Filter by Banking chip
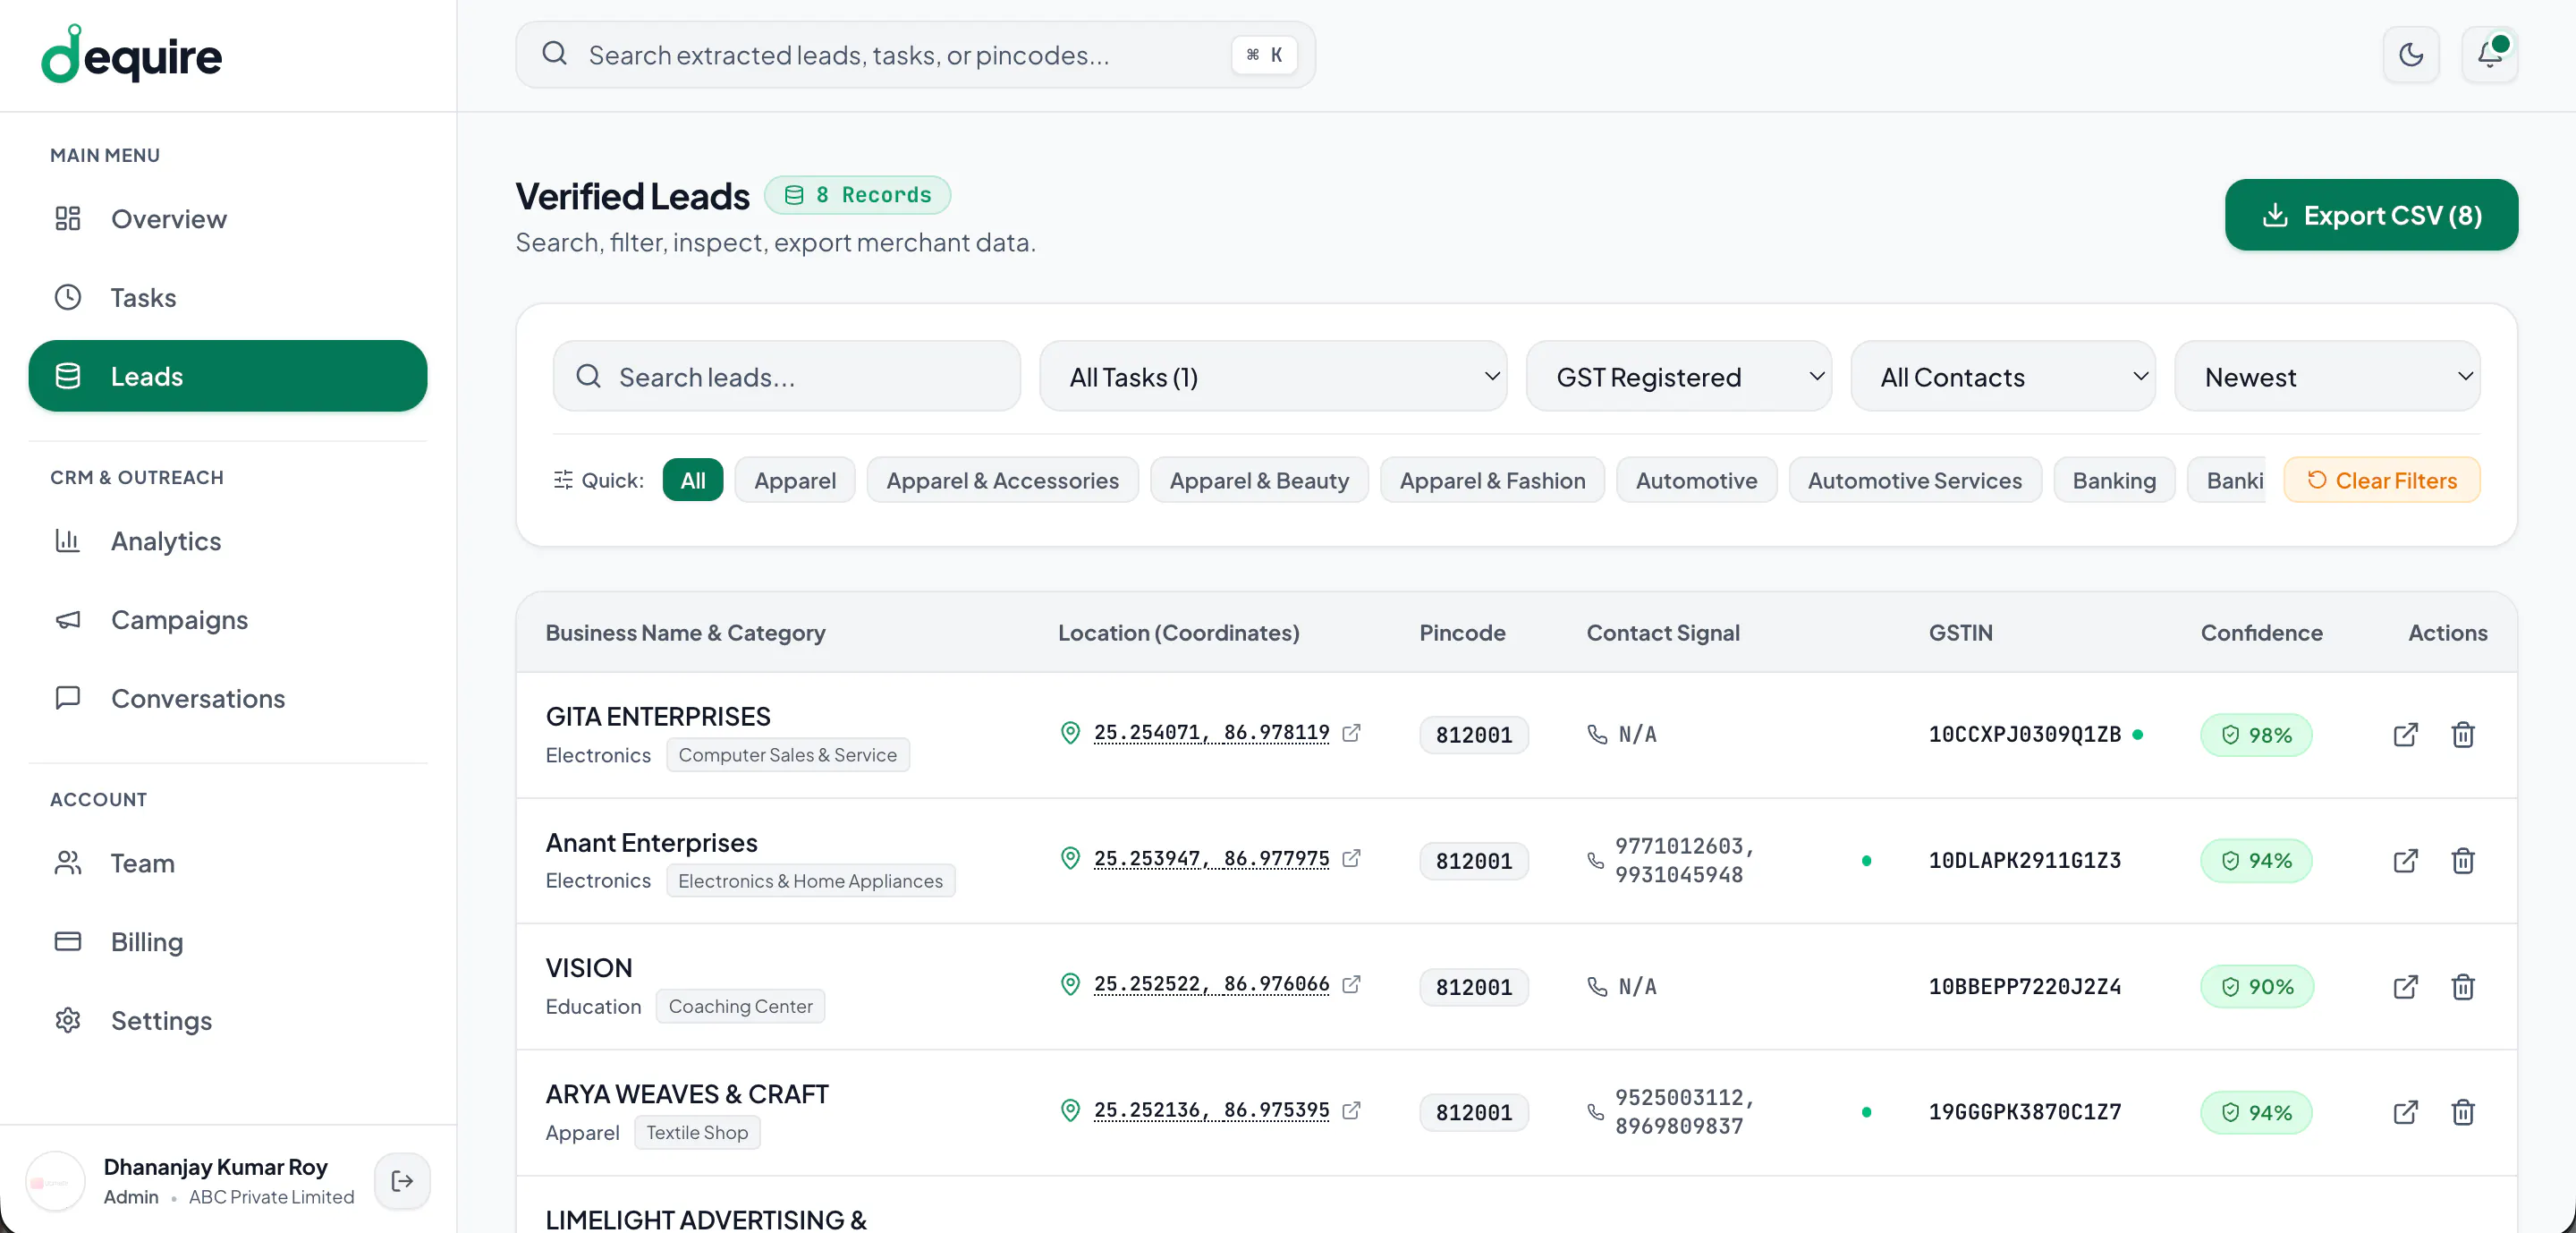 pyautogui.click(x=2114, y=480)
